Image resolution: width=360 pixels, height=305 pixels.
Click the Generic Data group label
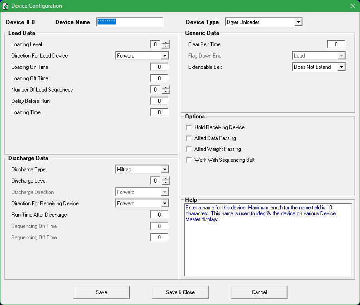point(202,33)
